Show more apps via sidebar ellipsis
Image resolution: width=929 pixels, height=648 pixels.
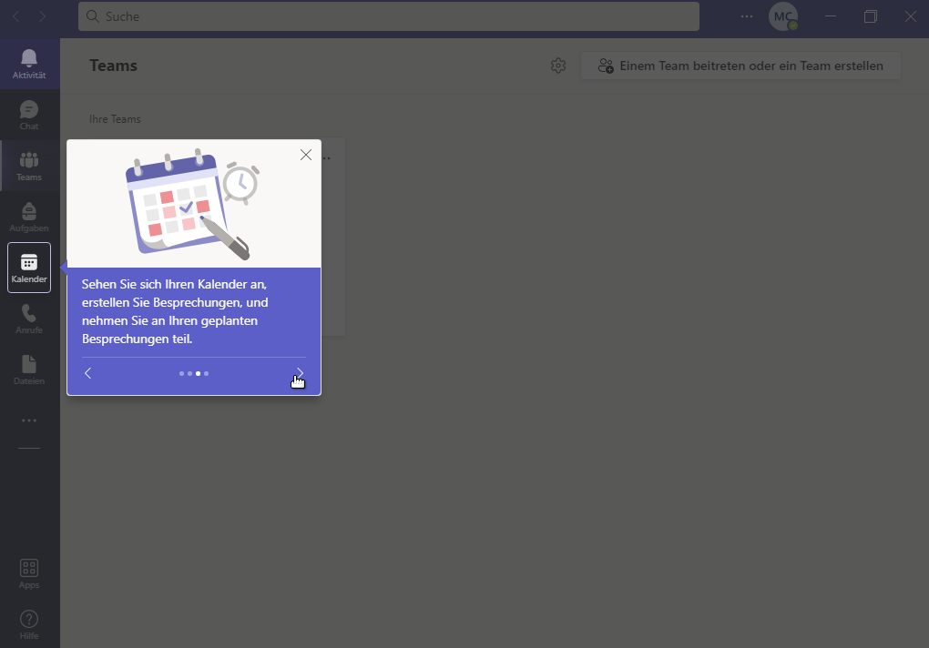coord(29,420)
